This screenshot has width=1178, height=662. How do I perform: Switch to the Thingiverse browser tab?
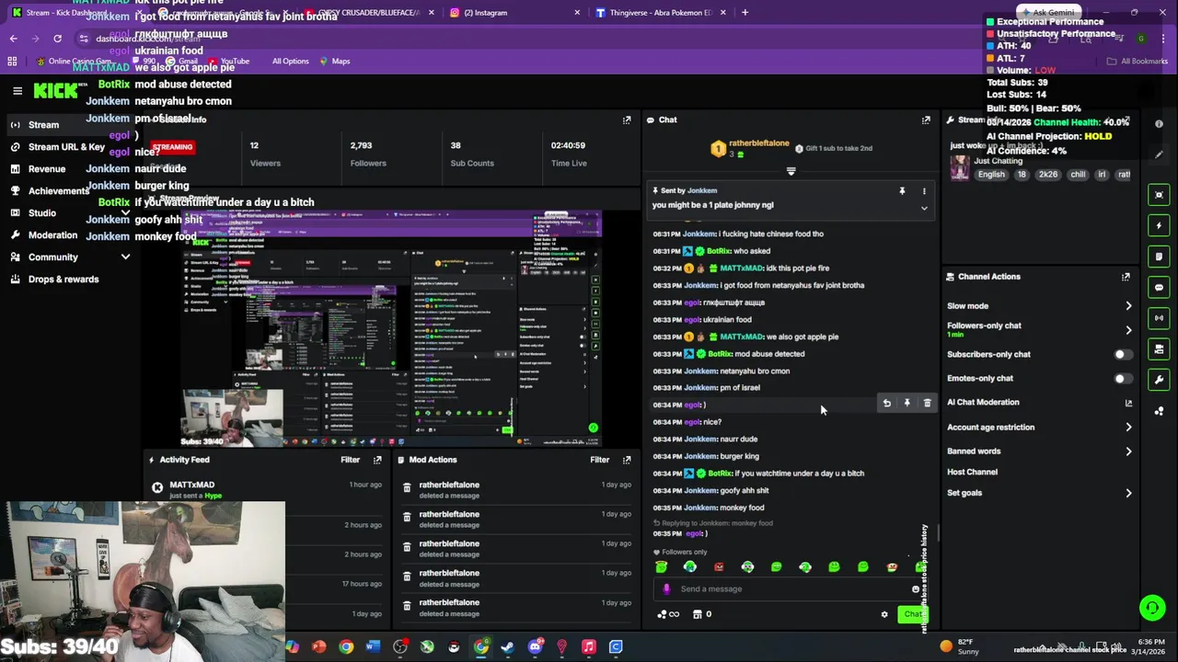[x=658, y=13]
